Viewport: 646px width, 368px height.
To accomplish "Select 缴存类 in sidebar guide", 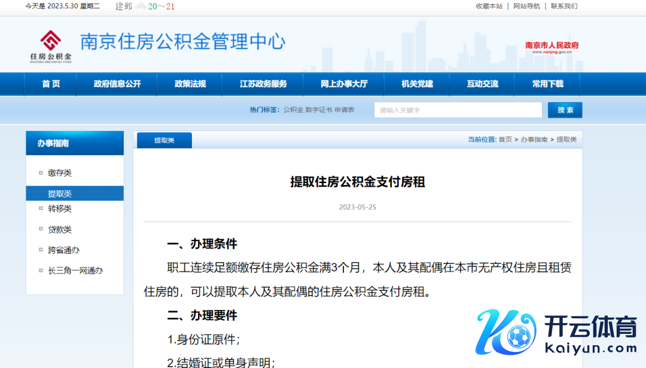I will 60,173.
